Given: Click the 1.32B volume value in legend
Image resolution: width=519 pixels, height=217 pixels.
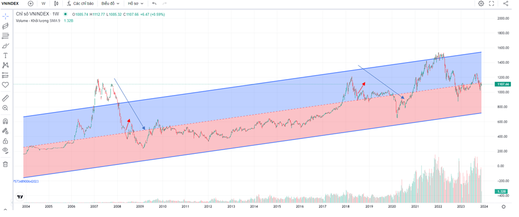Looking at the screenshot, I should [x=69, y=21].
